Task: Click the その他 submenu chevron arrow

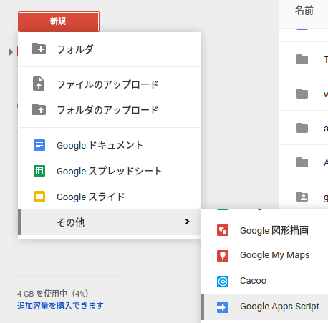Action: (188, 222)
